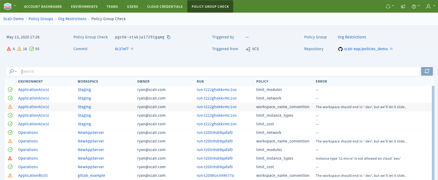This screenshot has height=180, width=438.
Task: Open run-t20l8tucn99n77o link
Action: [x=215, y=175]
